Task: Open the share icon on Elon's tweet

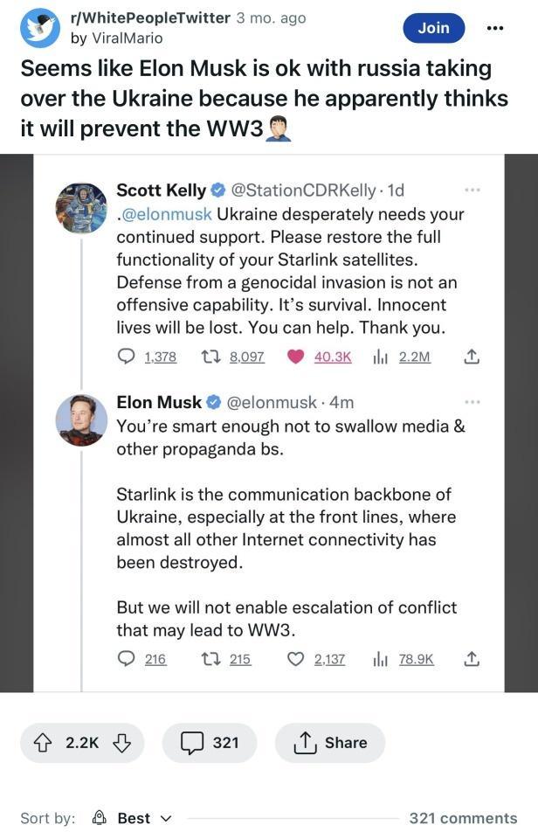Action: point(471,659)
